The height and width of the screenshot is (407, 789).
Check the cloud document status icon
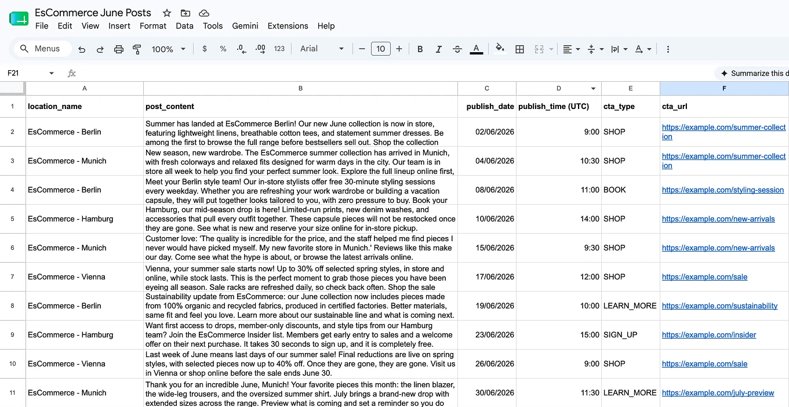(x=204, y=13)
